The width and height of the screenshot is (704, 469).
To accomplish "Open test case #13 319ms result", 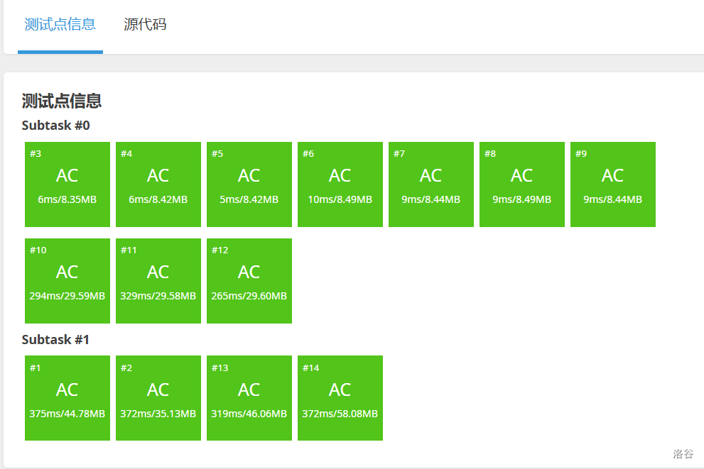I will coord(249,398).
